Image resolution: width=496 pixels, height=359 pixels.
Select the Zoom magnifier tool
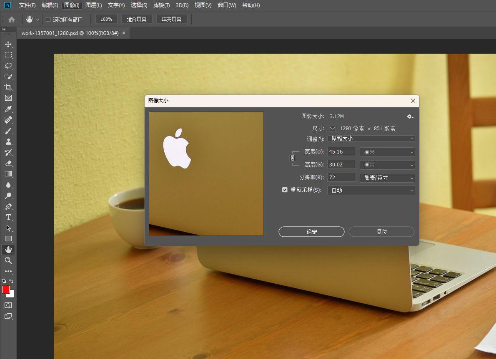[x=8, y=260]
